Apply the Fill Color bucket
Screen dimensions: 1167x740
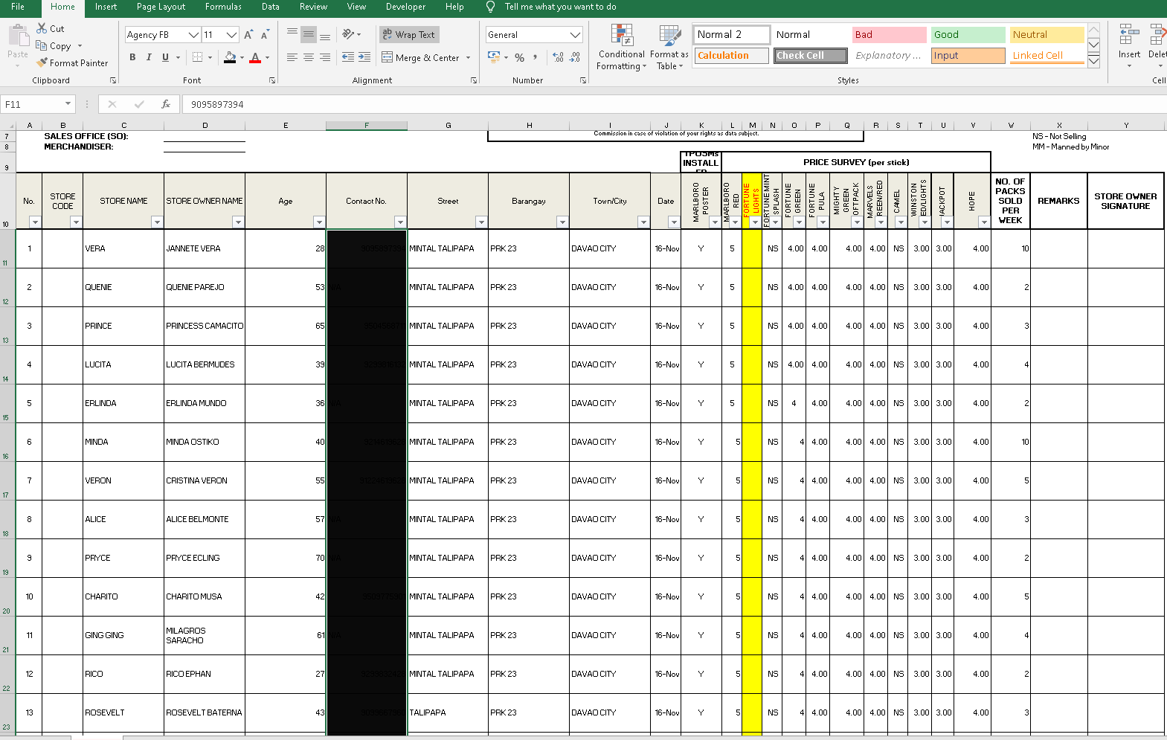230,57
